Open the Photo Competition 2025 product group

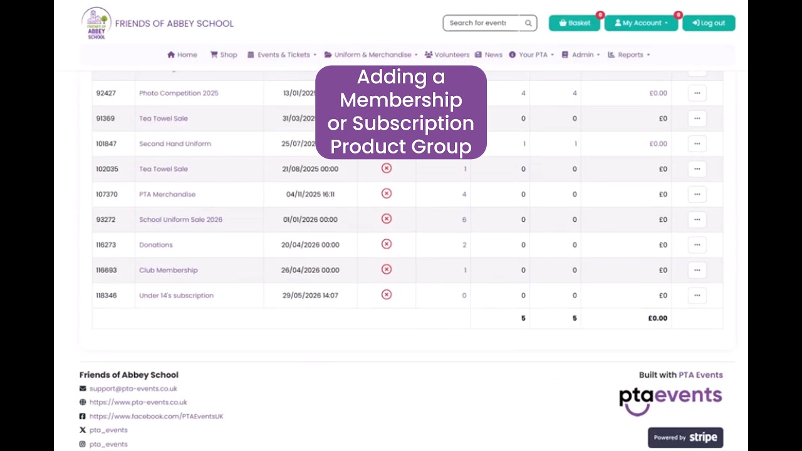click(179, 93)
